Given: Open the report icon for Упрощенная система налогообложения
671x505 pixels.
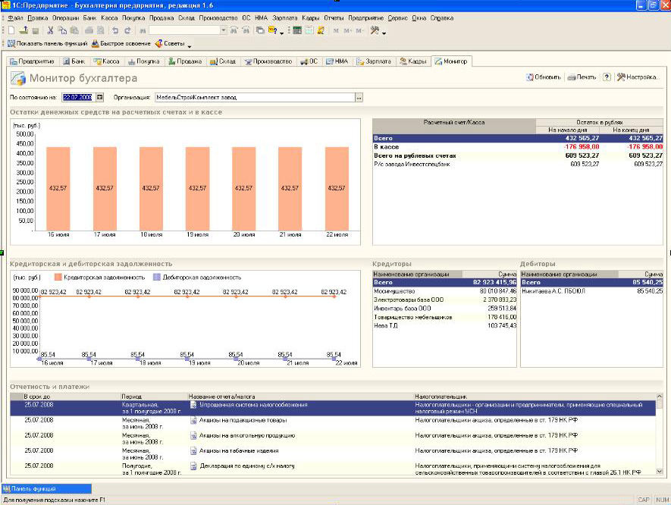Looking at the screenshot, I should coord(193,405).
